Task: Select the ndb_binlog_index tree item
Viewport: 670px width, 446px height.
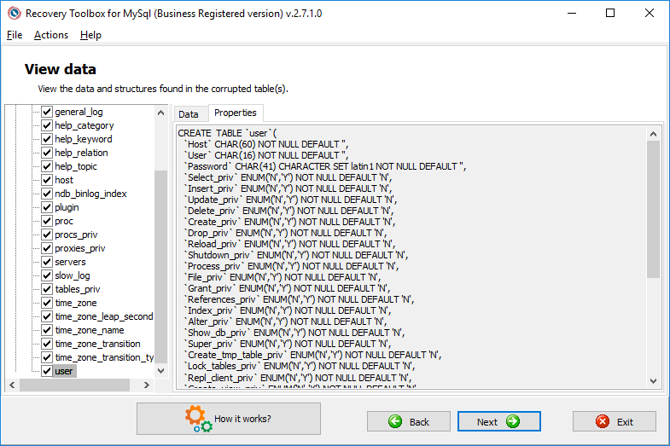Action: coord(90,194)
